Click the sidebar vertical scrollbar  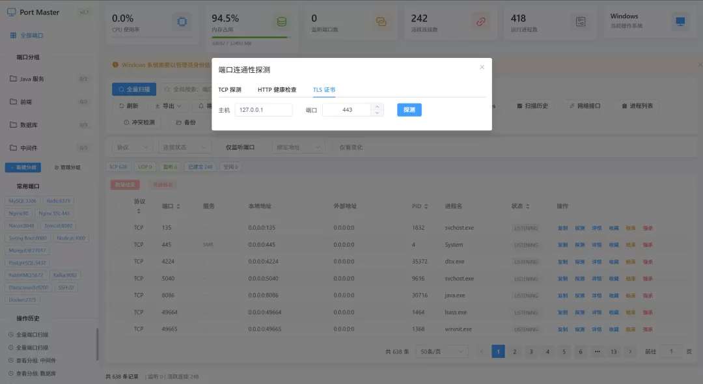(97, 344)
